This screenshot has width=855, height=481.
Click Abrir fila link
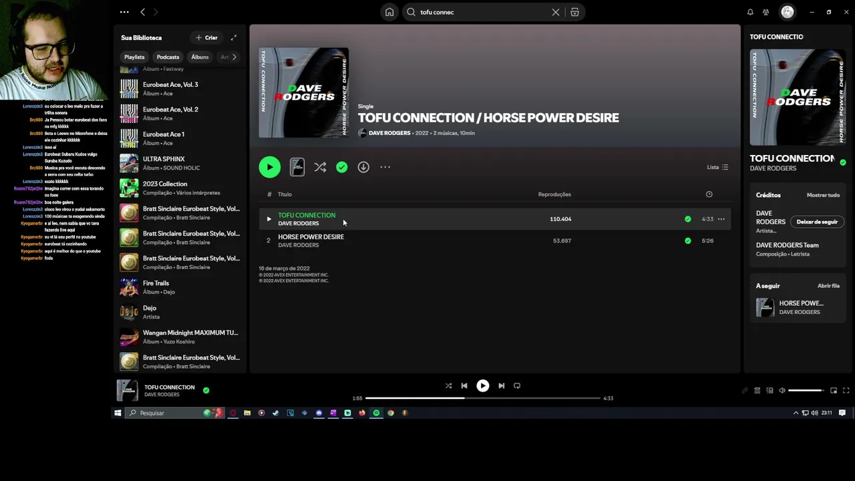[x=828, y=286]
